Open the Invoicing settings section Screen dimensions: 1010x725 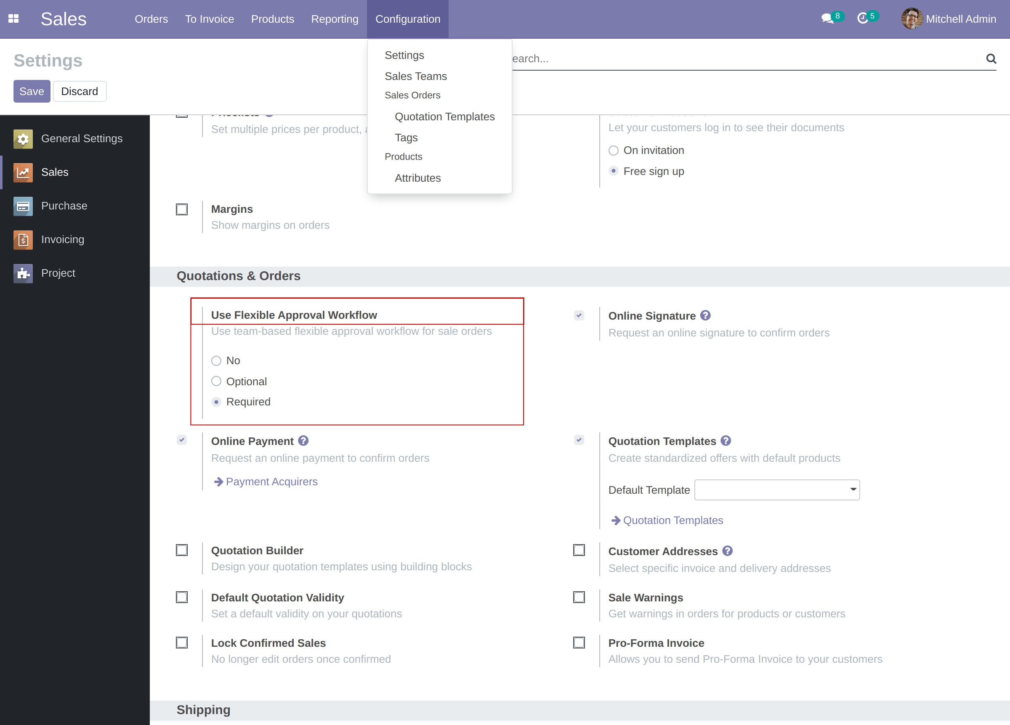pyautogui.click(x=62, y=239)
